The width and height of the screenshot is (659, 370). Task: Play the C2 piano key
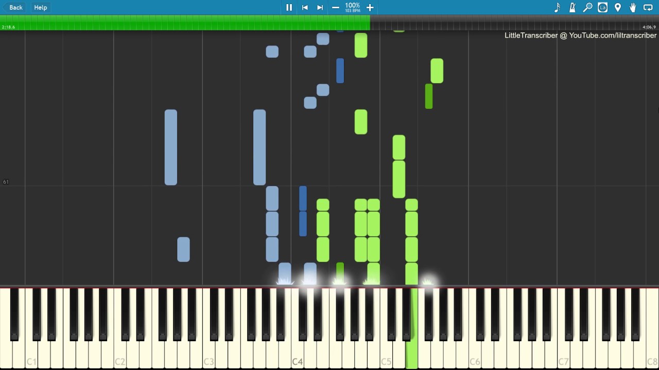tap(120, 355)
